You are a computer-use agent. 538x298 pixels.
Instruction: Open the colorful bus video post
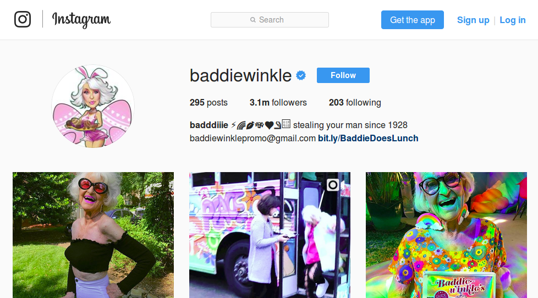click(270, 235)
